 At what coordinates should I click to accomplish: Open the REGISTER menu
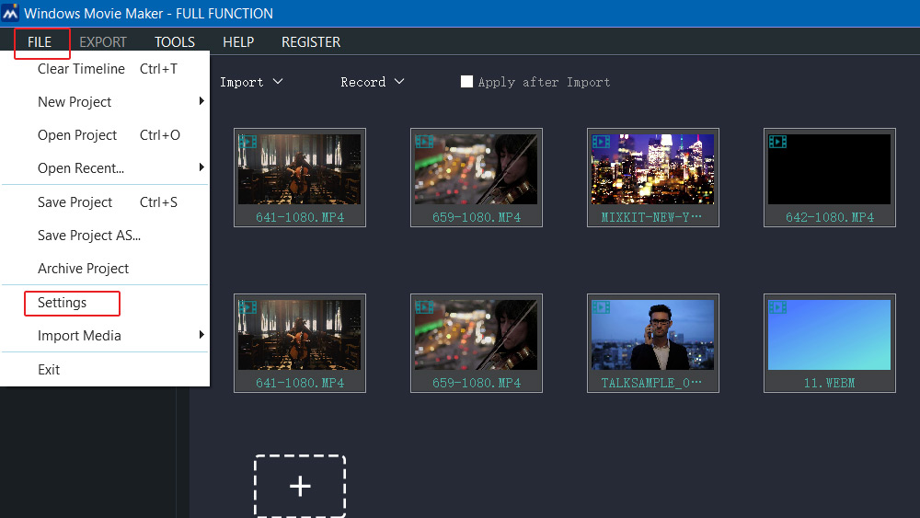coord(311,42)
